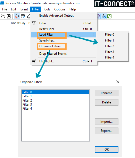Screen dimensions: 135x158
Task: Open Organize Filters... from the menu
Action: [64, 46]
